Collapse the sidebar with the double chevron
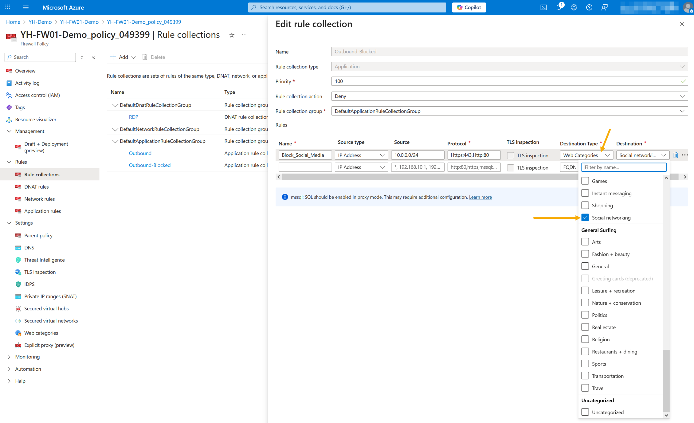The height and width of the screenshot is (423, 694). pos(93,57)
